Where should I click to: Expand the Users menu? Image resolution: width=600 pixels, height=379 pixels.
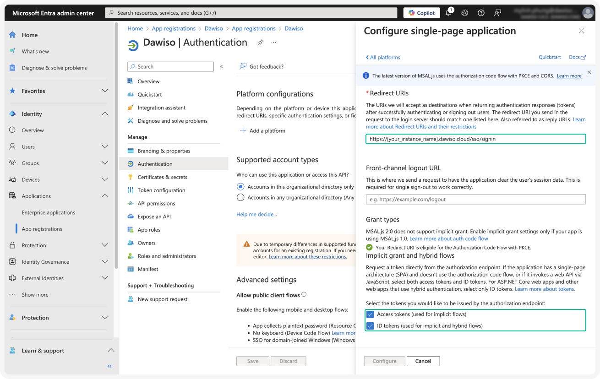point(105,147)
